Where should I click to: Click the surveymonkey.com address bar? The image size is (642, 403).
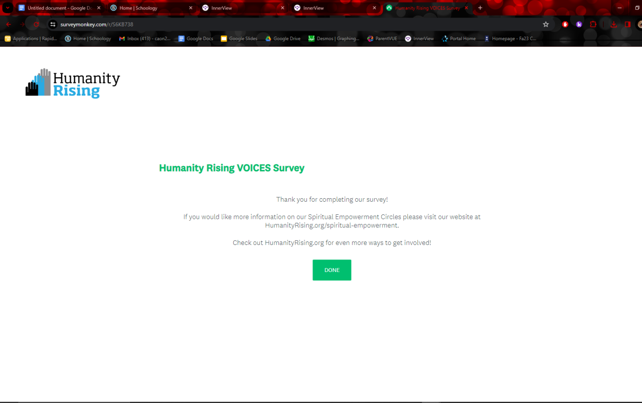[x=296, y=24]
